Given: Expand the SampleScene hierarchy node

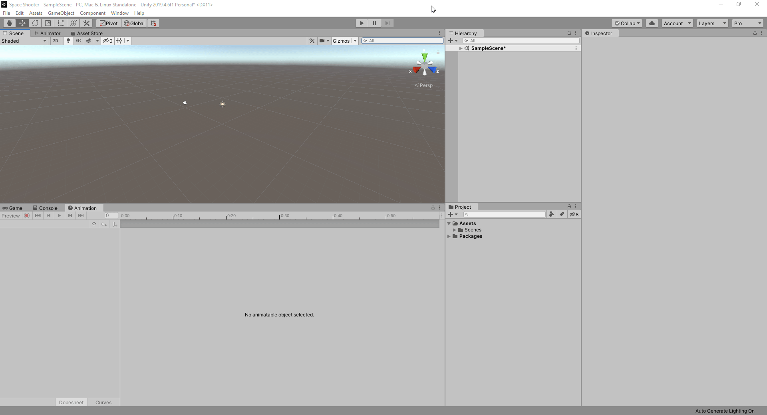Looking at the screenshot, I should 461,48.
